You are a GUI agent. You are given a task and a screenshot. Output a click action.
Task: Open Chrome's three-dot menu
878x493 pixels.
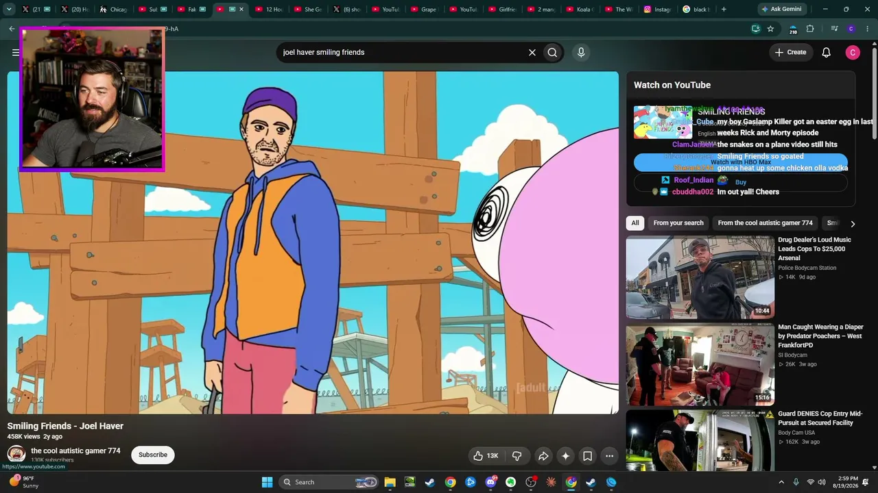868,29
